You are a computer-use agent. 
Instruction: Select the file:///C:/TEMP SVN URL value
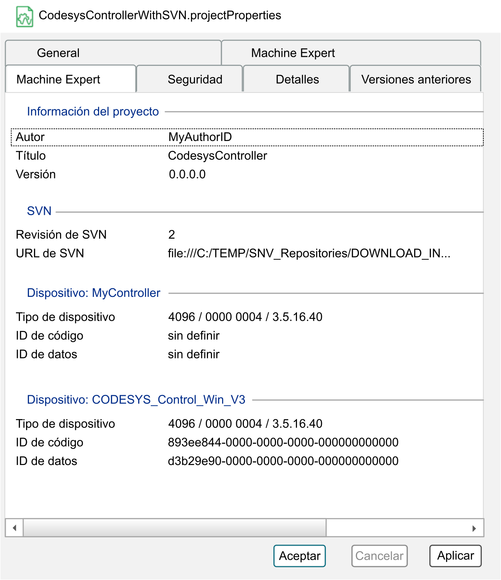click(309, 253)
